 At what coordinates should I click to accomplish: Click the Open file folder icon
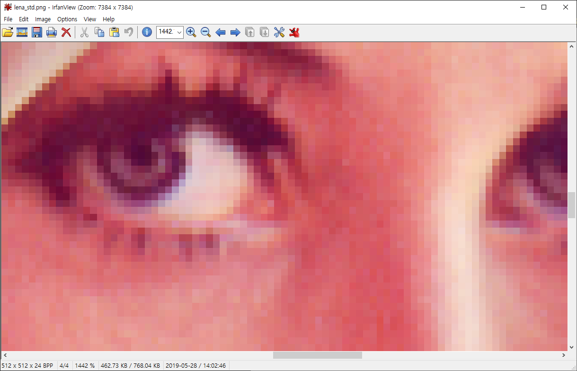[8, 32]
